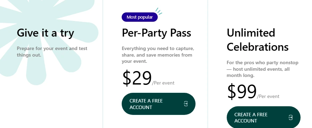Click Create a Free Account under $99 price
The image size is (312, 128).
[x=263, y=117]
